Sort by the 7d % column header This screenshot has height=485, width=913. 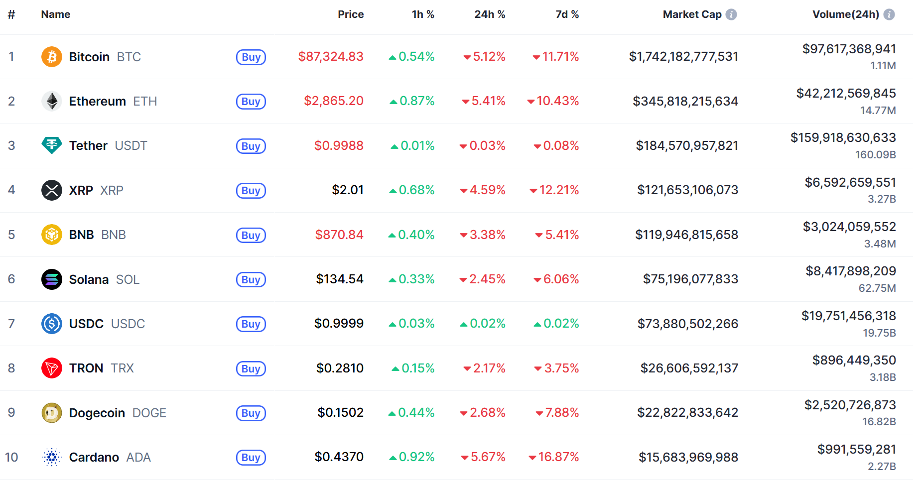point(567,14)
